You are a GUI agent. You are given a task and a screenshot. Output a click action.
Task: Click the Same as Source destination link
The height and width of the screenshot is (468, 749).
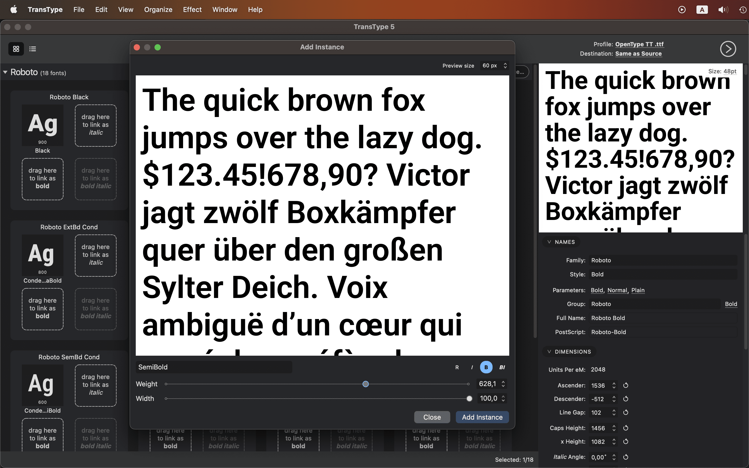pyautogui.click(x=638, y=54)
